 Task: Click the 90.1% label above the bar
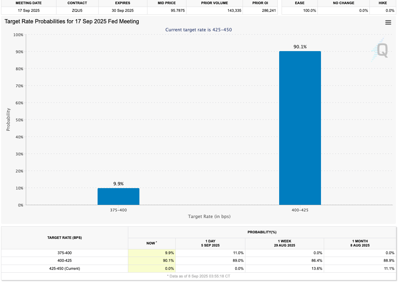coord(300,47)
